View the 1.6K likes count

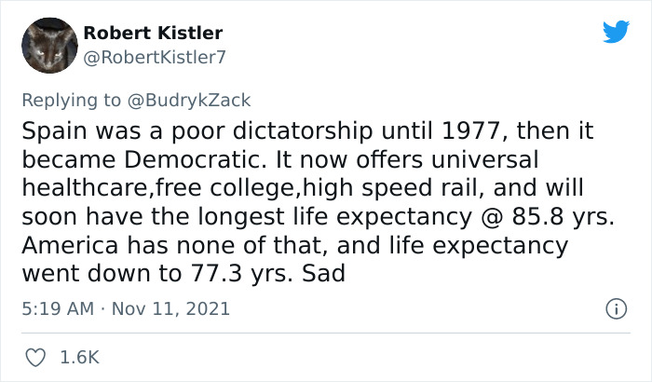pyautogui.click(x=79, y=358)
